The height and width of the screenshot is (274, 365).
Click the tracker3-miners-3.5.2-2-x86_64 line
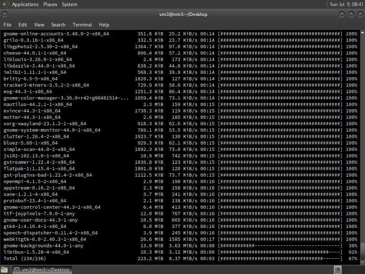coord(180,85)
